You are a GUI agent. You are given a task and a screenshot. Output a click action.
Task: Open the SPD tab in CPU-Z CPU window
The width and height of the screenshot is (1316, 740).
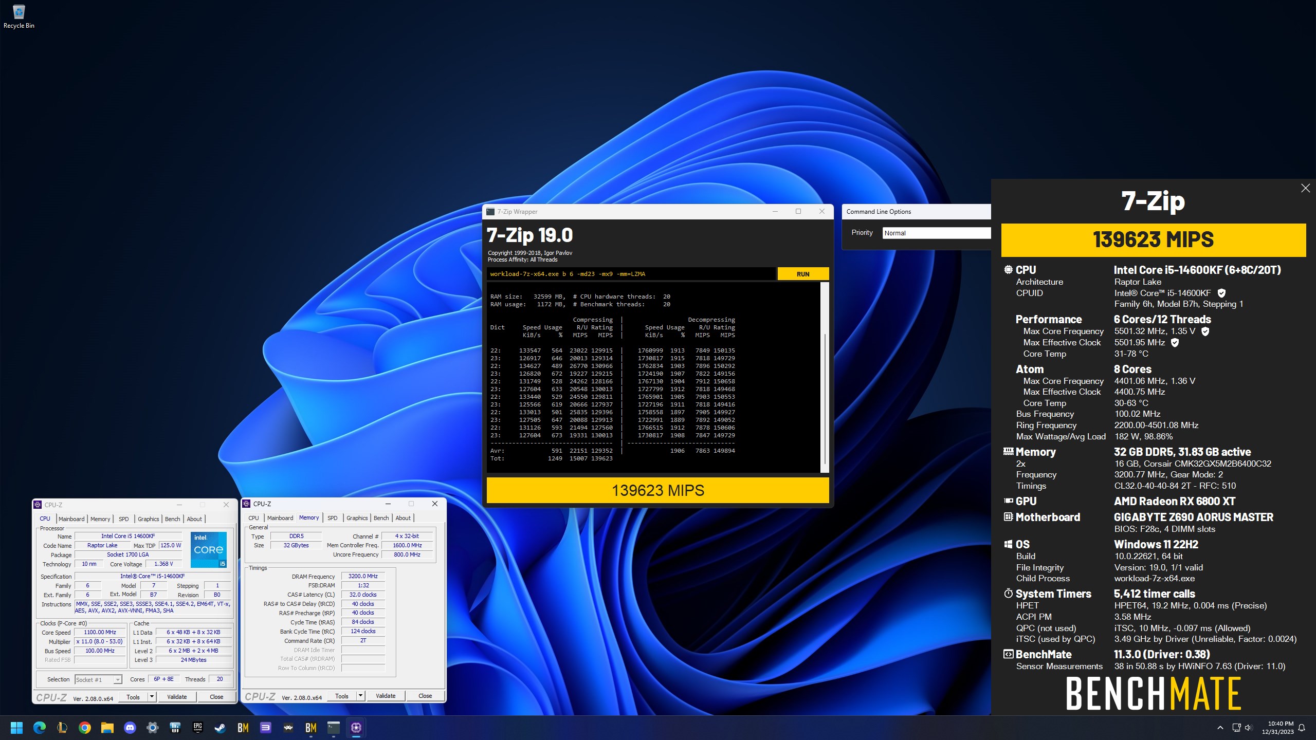pos(124,519)
